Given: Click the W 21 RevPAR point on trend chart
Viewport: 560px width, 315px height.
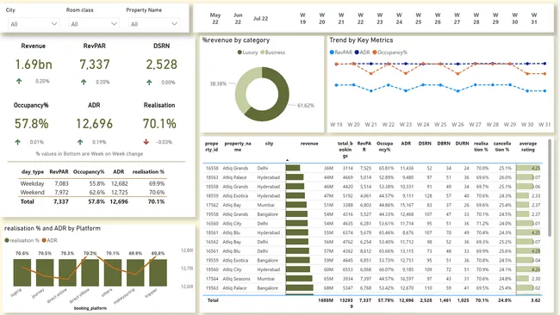Looking at the screenshot, I should click(371, 91).
